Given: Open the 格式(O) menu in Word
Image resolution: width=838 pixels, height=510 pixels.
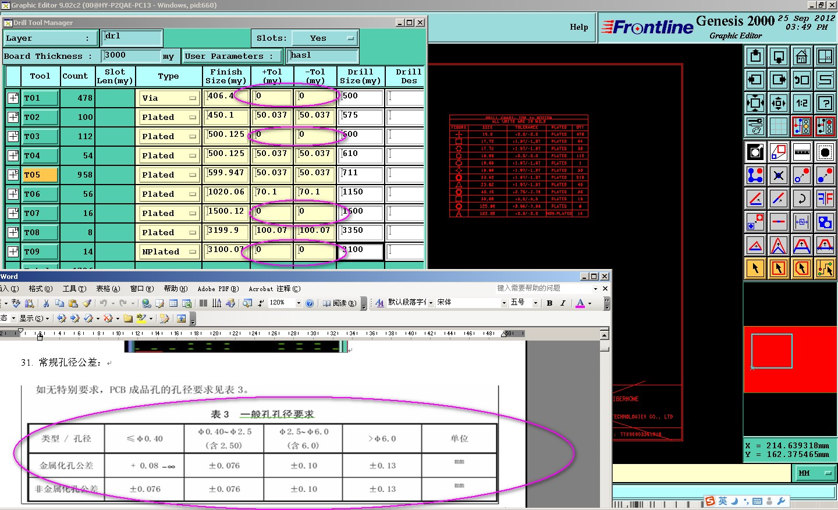Looking at the screenshot, I should click(40, 289).
